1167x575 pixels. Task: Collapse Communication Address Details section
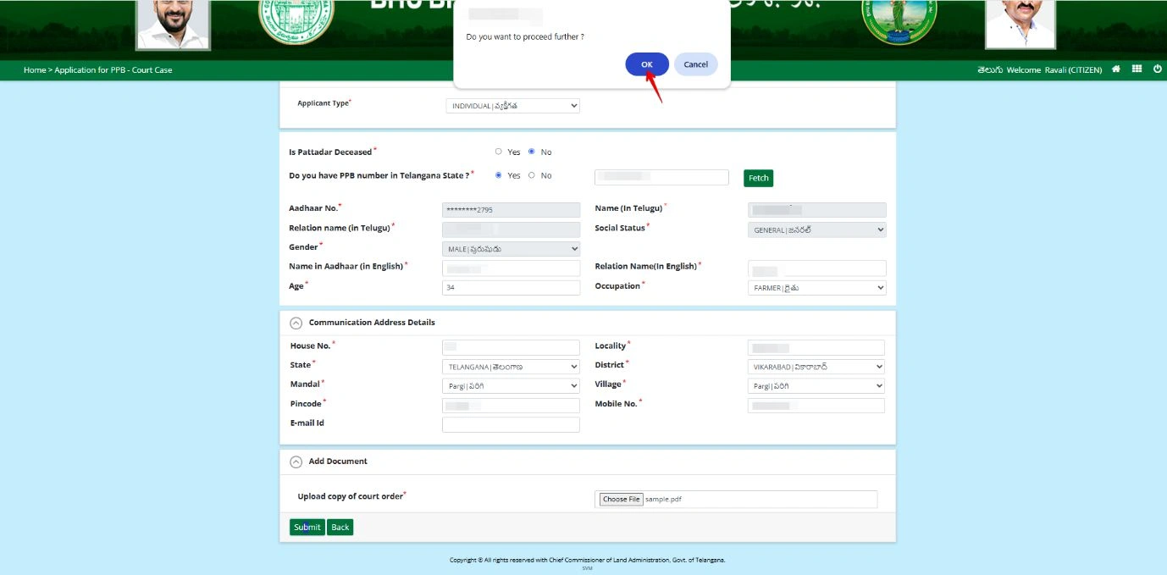[x=296, y=323]
